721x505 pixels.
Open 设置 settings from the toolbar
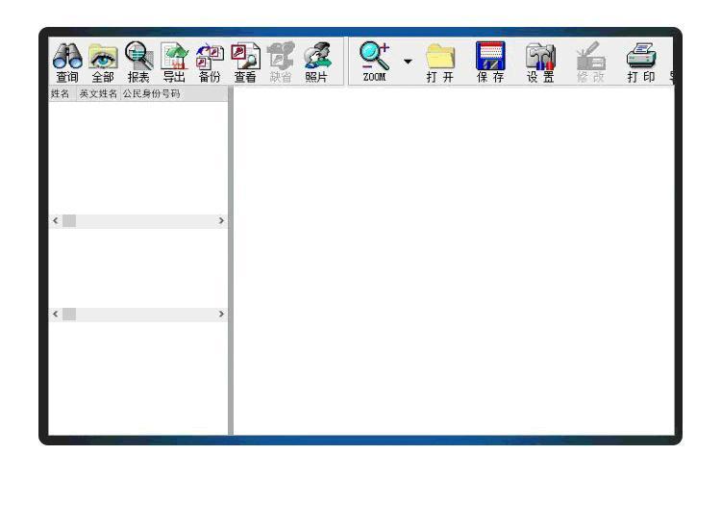click(x=540, y=63)
